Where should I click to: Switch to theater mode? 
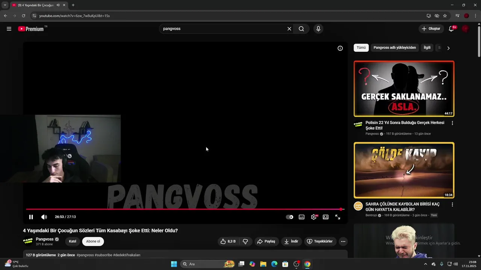(326, 217)
